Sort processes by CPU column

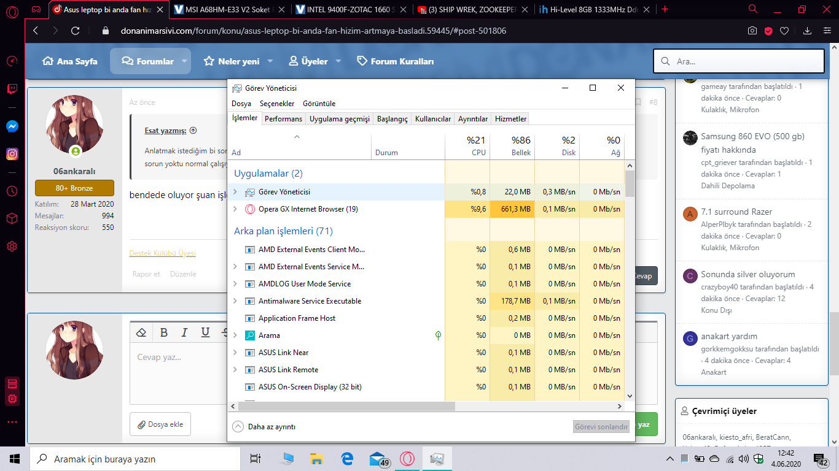[467, 146]
